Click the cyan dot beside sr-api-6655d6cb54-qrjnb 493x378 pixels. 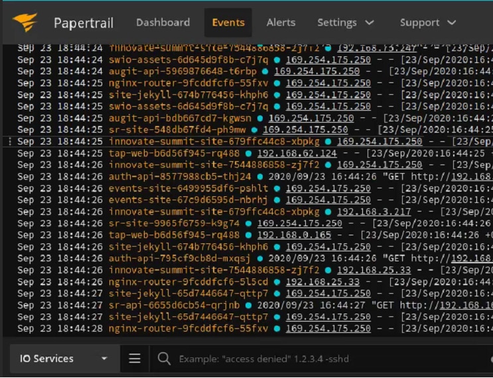click(248, 306)
